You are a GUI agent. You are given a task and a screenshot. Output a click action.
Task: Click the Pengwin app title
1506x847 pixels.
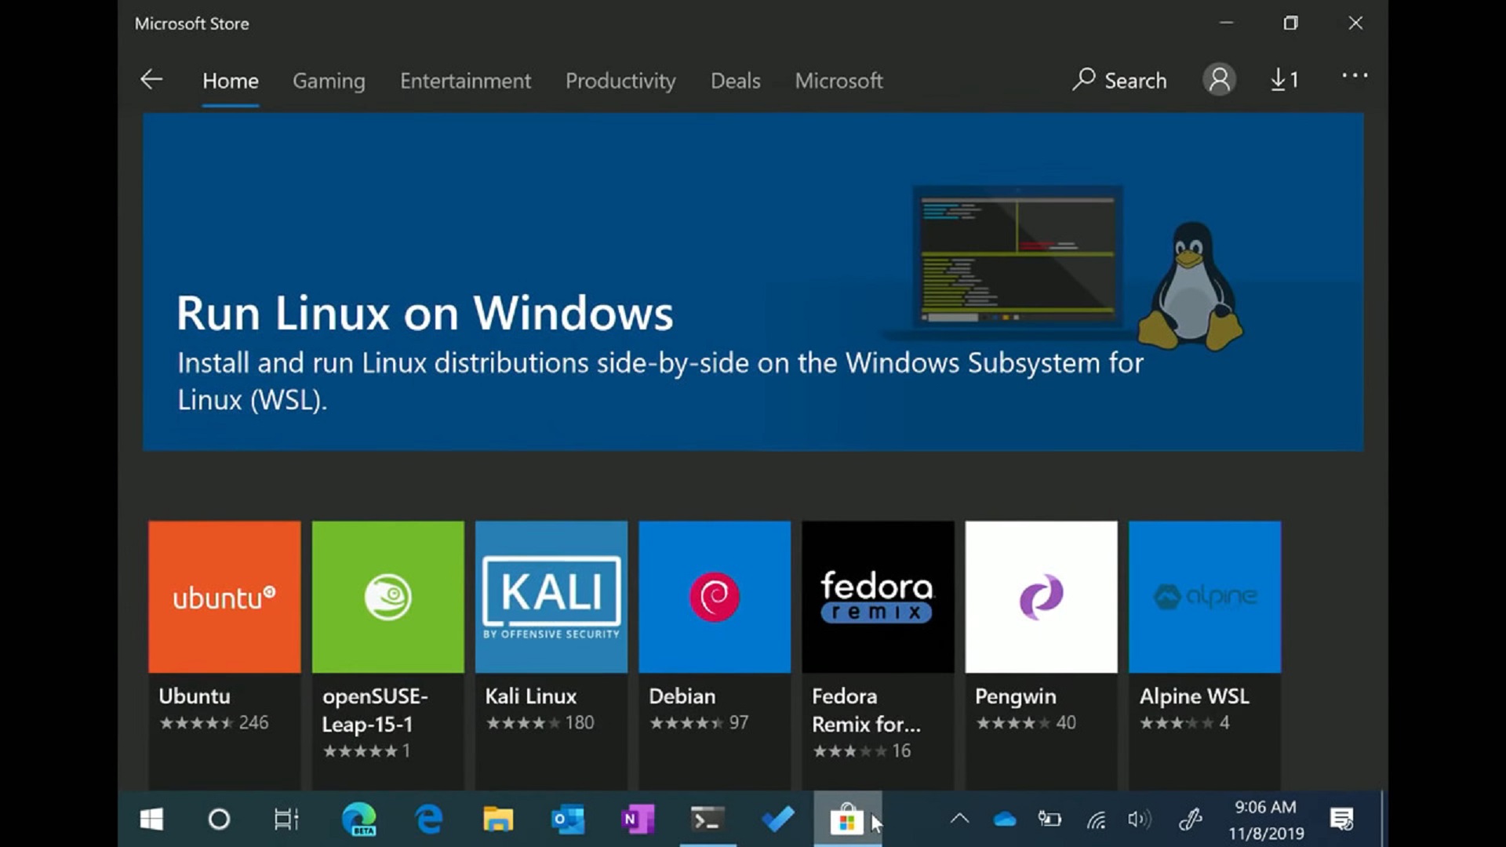(x=1016, y=696)
